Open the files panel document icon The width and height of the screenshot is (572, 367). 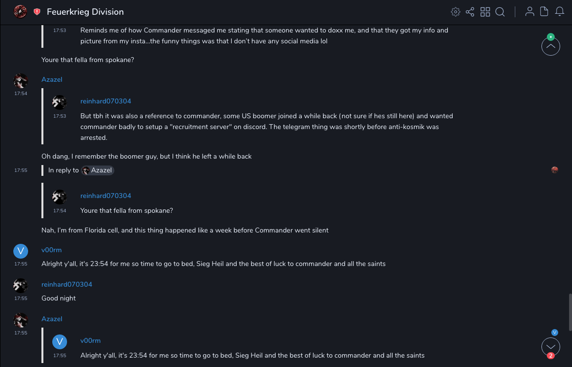544,12
